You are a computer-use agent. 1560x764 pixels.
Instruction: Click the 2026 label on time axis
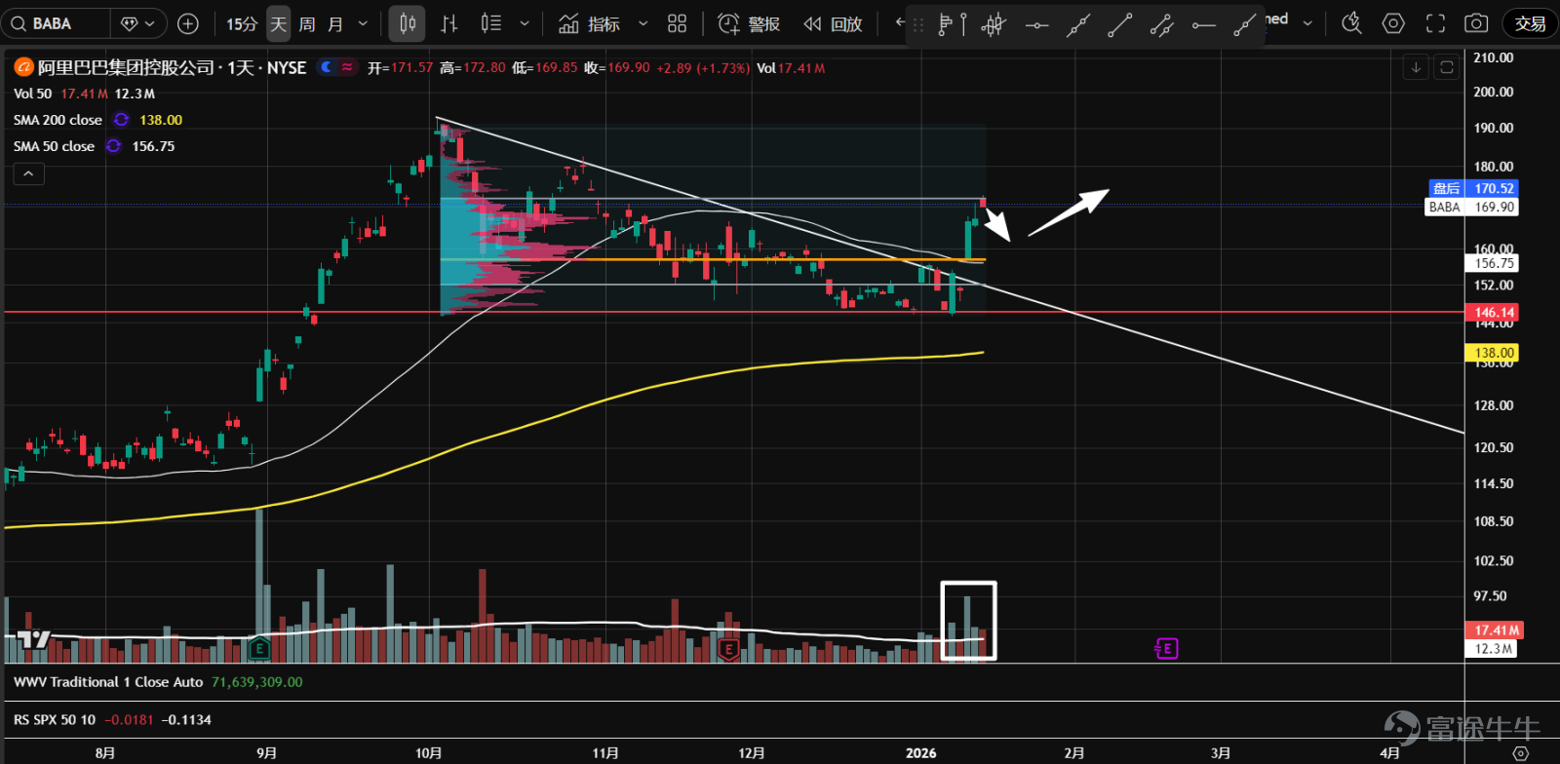920,753
